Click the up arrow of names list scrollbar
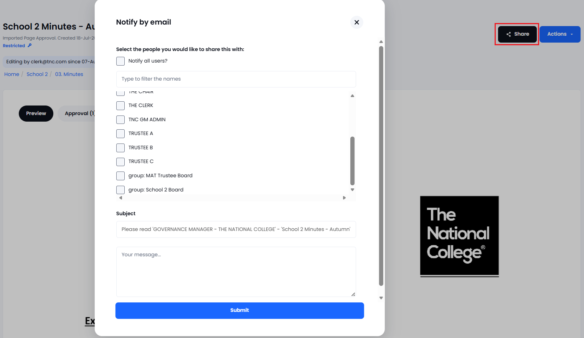 point(352,96)
